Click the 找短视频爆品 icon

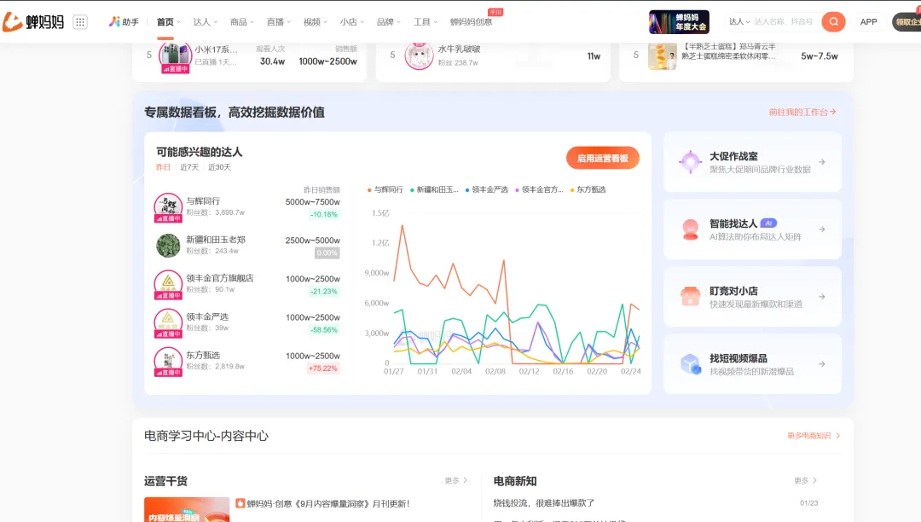[x=690, y=364]
